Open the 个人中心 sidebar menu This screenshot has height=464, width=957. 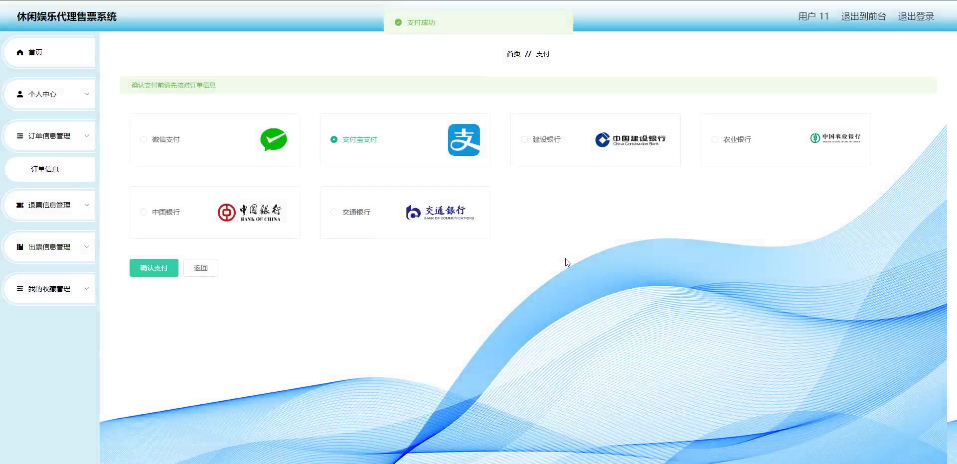pos(50,94)
